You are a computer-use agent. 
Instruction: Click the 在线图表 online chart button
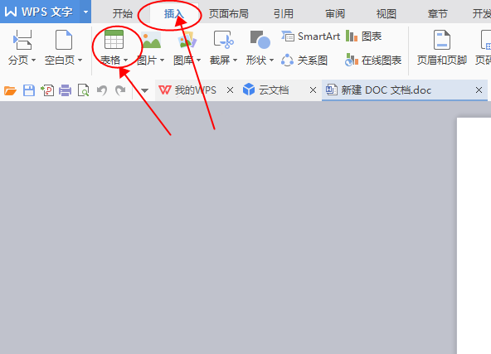[x=373, y=60]
